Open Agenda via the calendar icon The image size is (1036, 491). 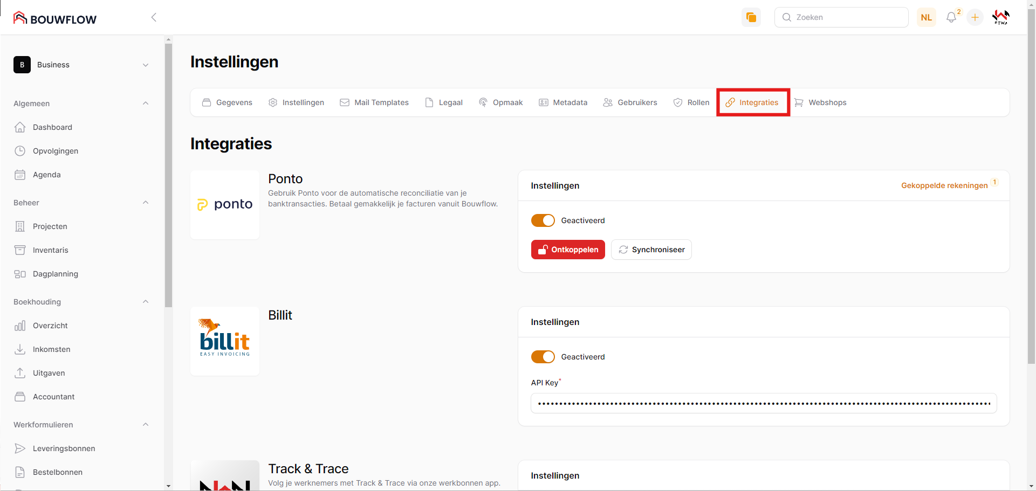(20, 175)
